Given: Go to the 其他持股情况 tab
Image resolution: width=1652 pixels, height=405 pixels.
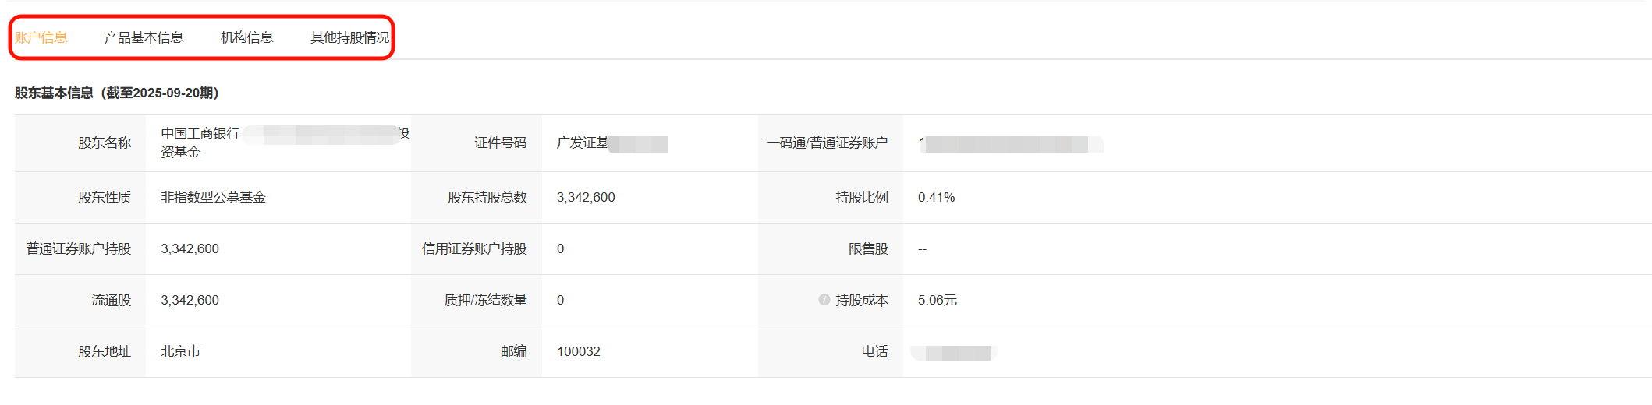Looking at the screenshot, I should 349,37.
